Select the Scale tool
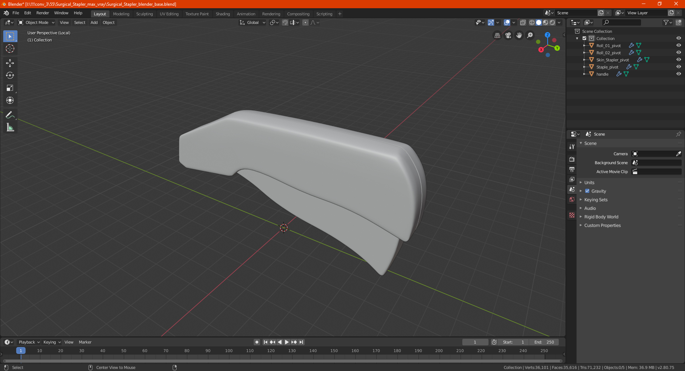The width and height of the screenshot is (685, 371). point(10,88)
